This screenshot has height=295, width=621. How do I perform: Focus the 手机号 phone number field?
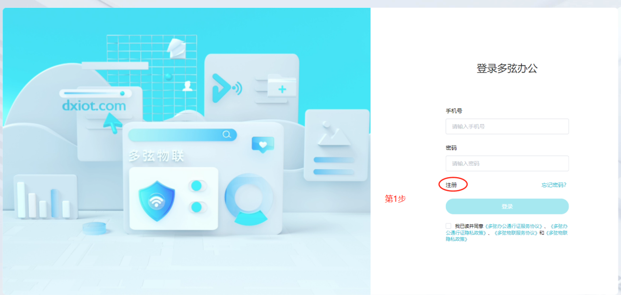click(x=507, y=126)
